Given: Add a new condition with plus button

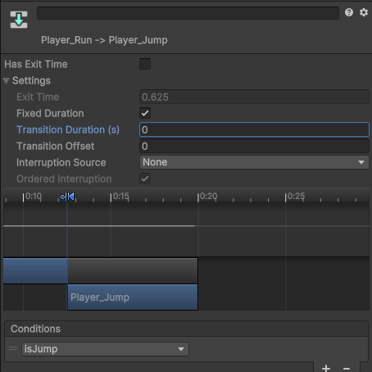Looking at the screenshot, I should point(326,368).
